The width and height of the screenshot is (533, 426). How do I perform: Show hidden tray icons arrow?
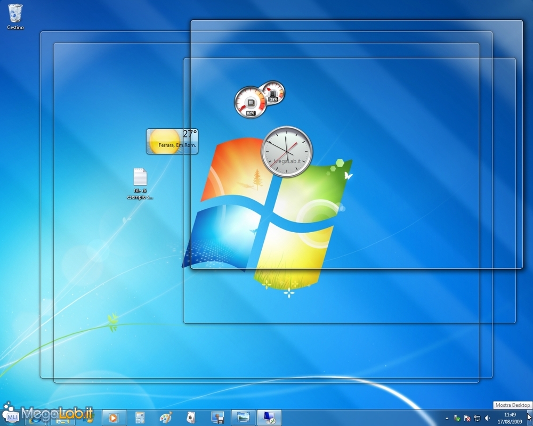pos(447,418)
